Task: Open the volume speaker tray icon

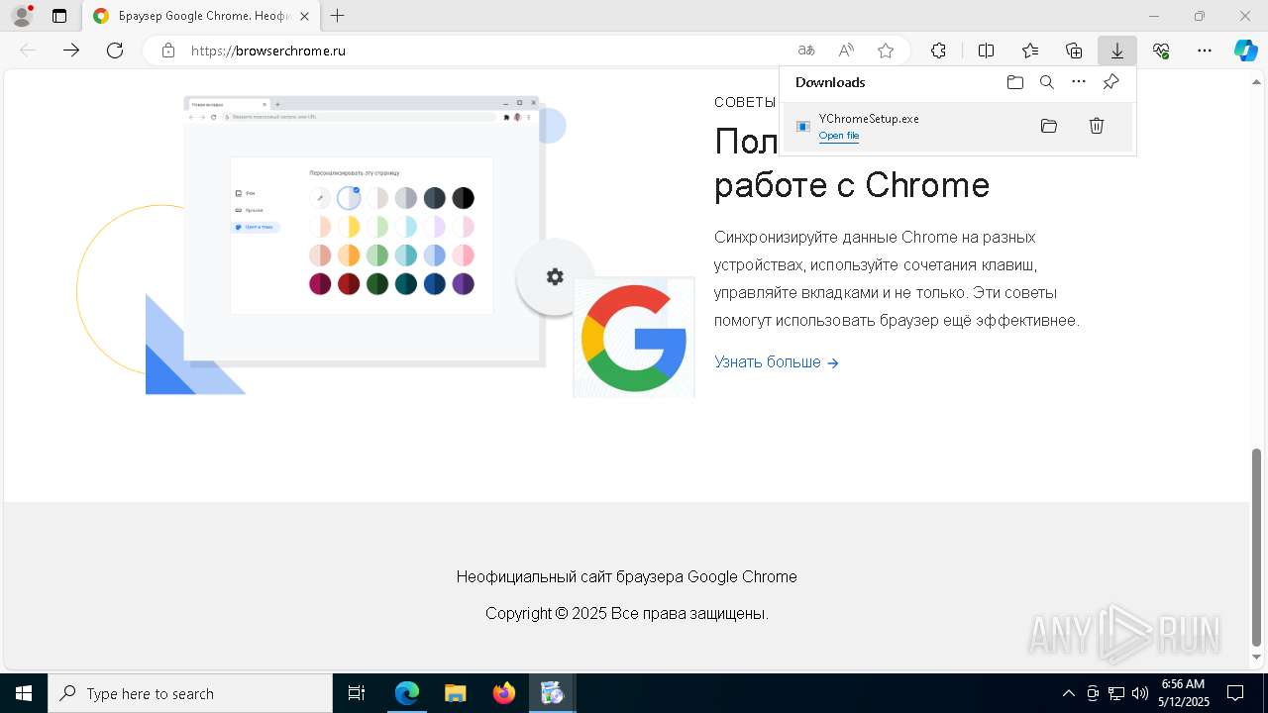Action: pos(1139,693)
